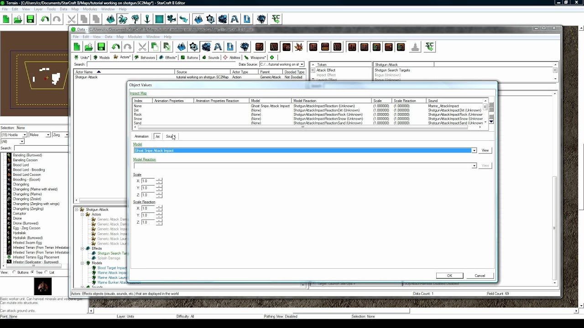
Task: Confirm with OK button
Action: (x=449, y=276)
